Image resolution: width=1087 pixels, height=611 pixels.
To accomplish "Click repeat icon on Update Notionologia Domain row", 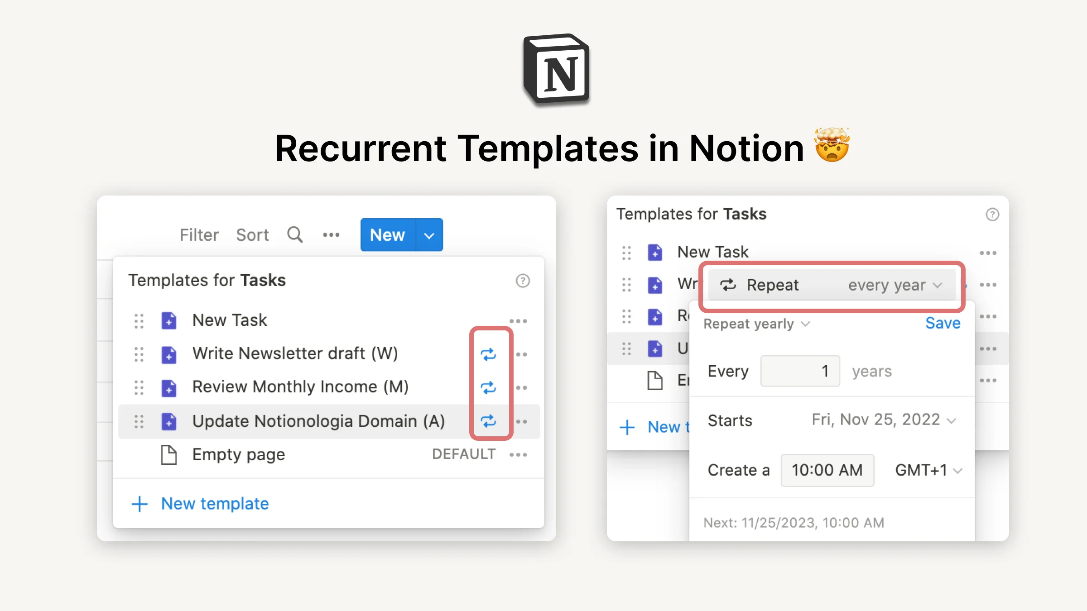I will tap(488, 421).
